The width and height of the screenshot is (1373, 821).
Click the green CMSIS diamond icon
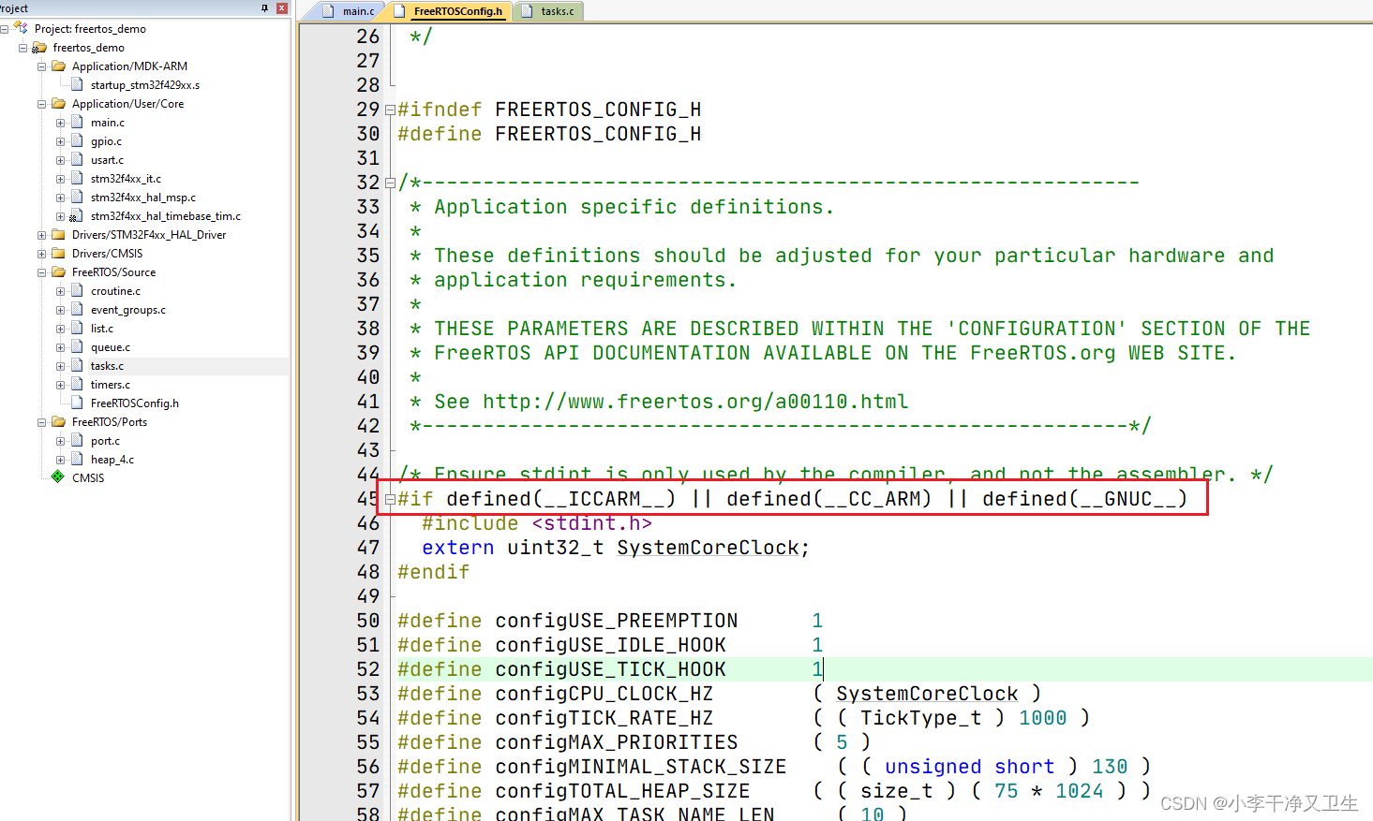tap(58, 477)
